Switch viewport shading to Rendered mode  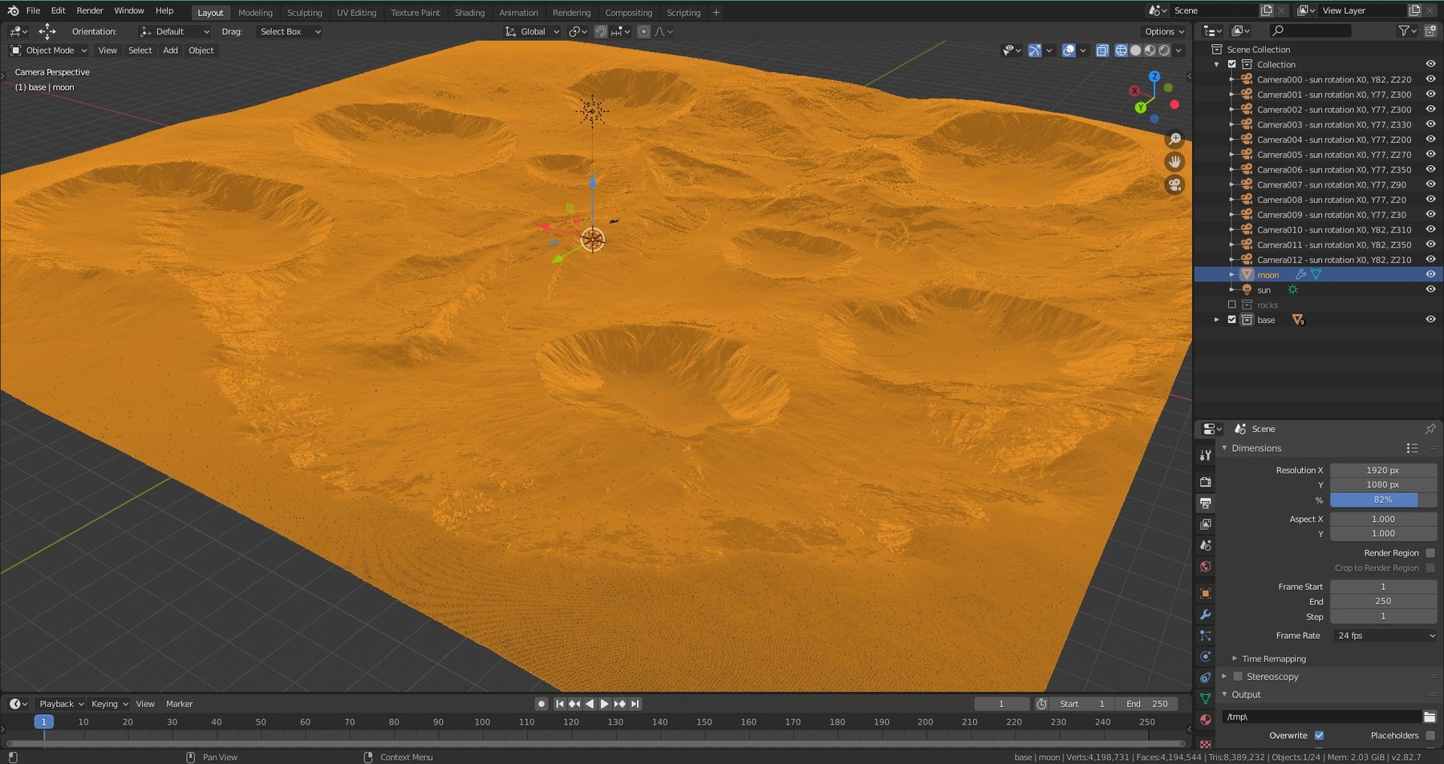(1165, 51)
